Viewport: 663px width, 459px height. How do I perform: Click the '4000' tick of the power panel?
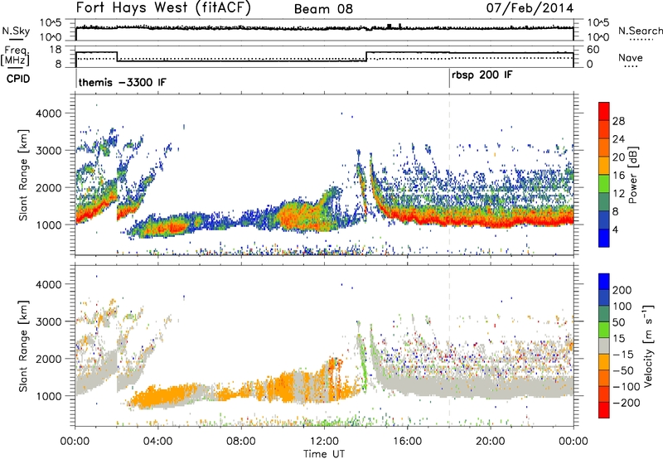48,114
